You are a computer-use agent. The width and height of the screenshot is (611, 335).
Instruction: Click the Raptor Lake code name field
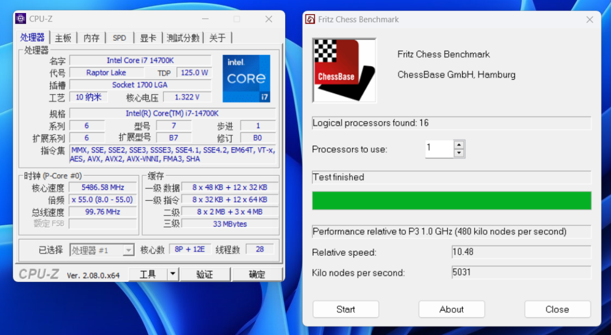106,72
